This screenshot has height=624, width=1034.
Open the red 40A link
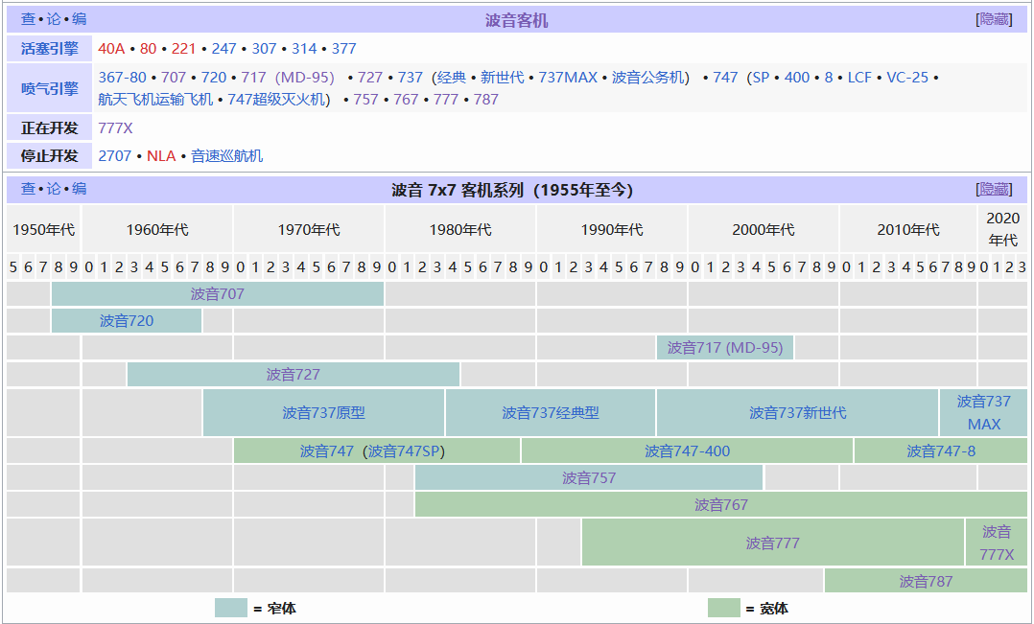tap(111, 49)
